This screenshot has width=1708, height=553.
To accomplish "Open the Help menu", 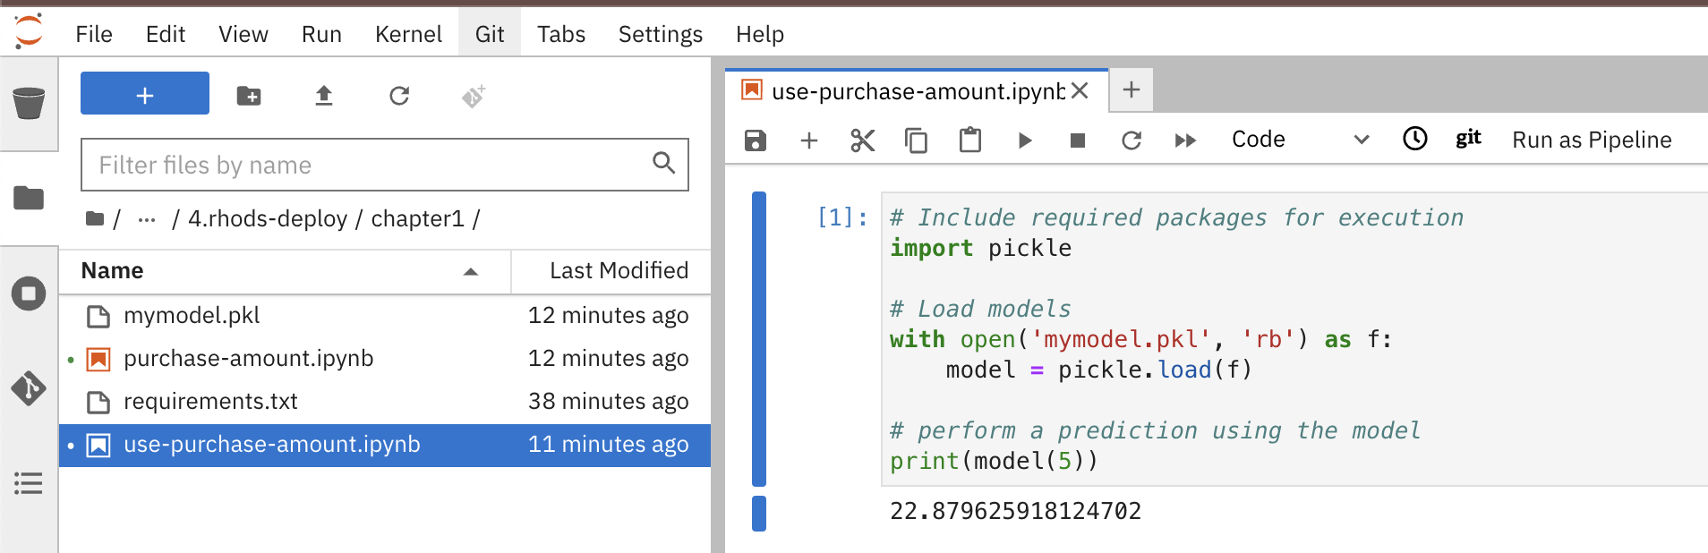I will point(760,34).
